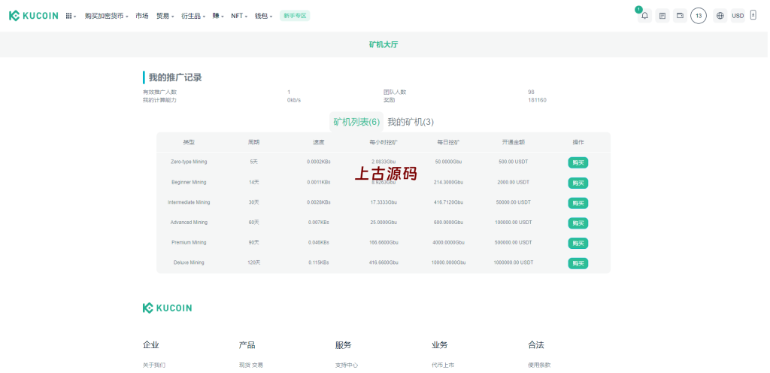The height and width of the screenshot is (373, 770).
Task: Open the language globe icon
Action: tap(720, 16)
